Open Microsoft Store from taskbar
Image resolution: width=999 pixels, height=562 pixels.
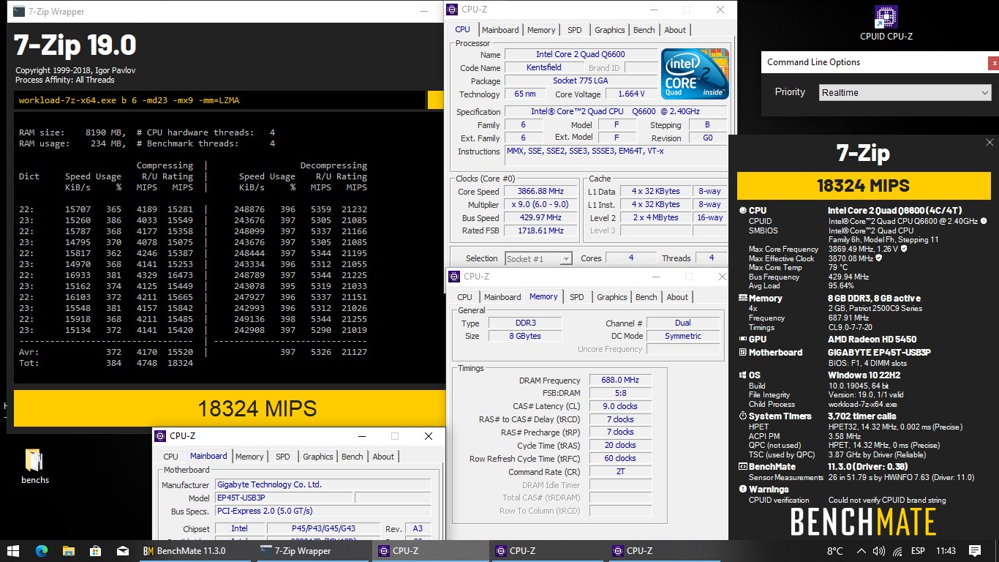(95, 551)
